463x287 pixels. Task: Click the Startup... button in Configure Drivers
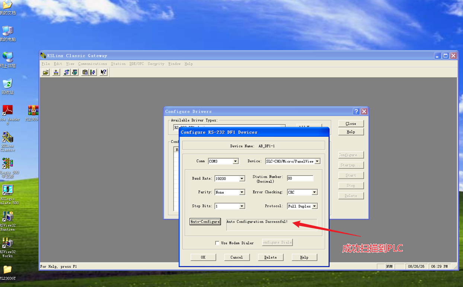[351, 165]
